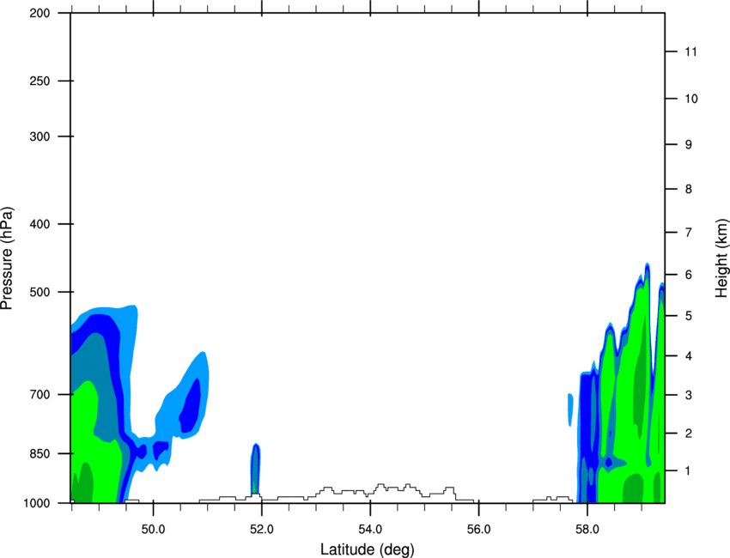Image resolution: width=730 pixels, height=558 pixels.
Task: Click the 'Latitude (deg)' axis title
Action: point(368,549)
